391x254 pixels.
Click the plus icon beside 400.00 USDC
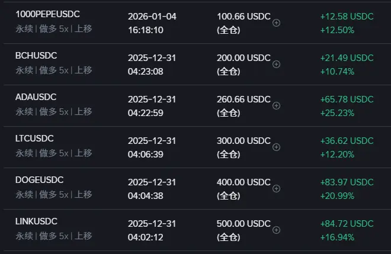pos(276,188)
